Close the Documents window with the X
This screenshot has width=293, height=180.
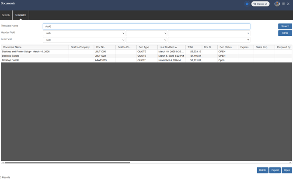point(289,4)
